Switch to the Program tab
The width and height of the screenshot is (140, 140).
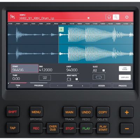(38, 85)
